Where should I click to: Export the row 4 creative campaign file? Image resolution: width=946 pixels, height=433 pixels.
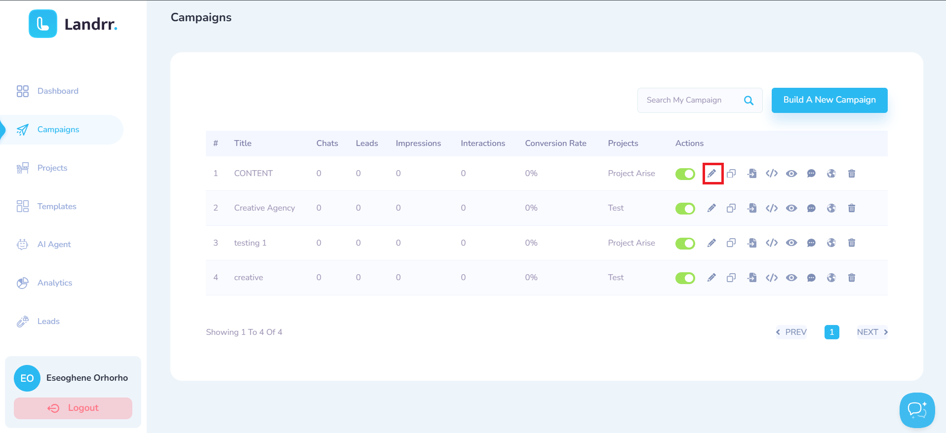pos(752,278)
